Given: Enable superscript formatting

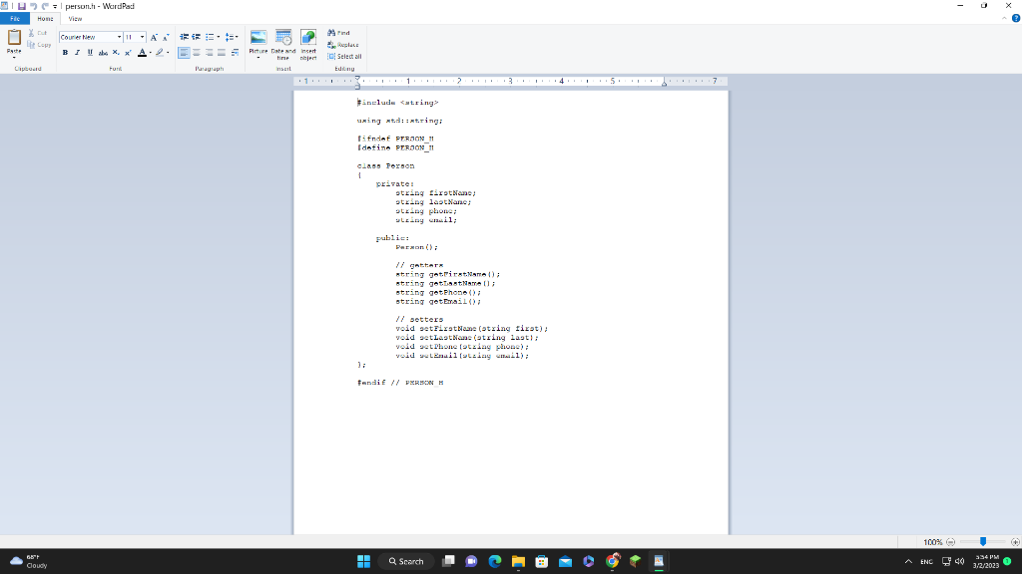Looking at the screenshot, I should tap(127, 52).
